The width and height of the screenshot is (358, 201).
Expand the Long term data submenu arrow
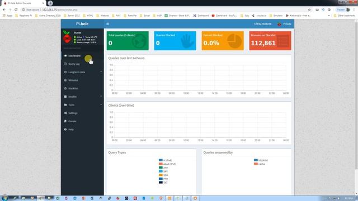tap(101, 72)
